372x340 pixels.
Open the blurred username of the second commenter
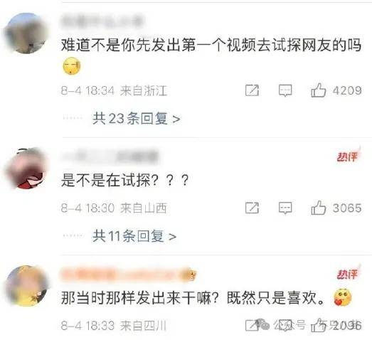click(110, 156)
